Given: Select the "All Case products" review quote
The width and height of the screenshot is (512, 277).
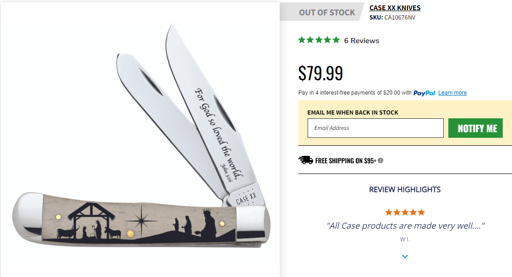Looking at the screenshot, I should pyautogui.click(x=405, y=226).
